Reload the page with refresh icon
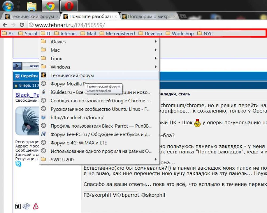Viewport: 267px width, 213px height. pyautogui.click(x=22, y=25)
